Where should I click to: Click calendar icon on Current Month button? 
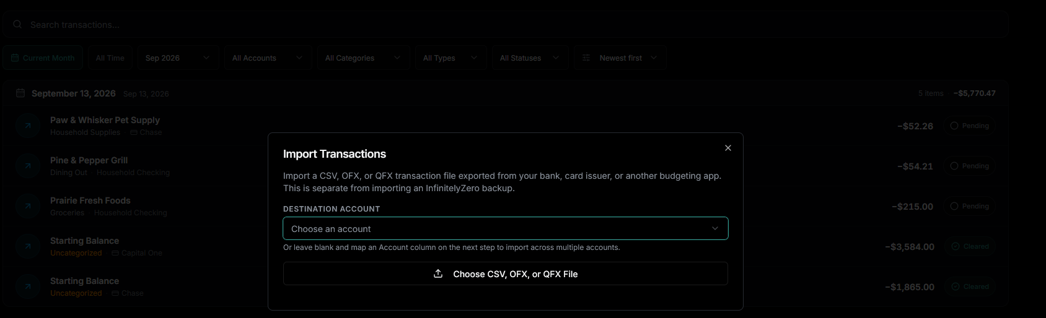[x=15, y=58]
